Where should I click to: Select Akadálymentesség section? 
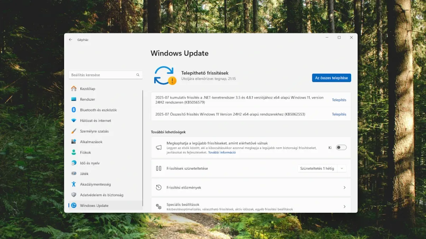(x=105, y=184)
